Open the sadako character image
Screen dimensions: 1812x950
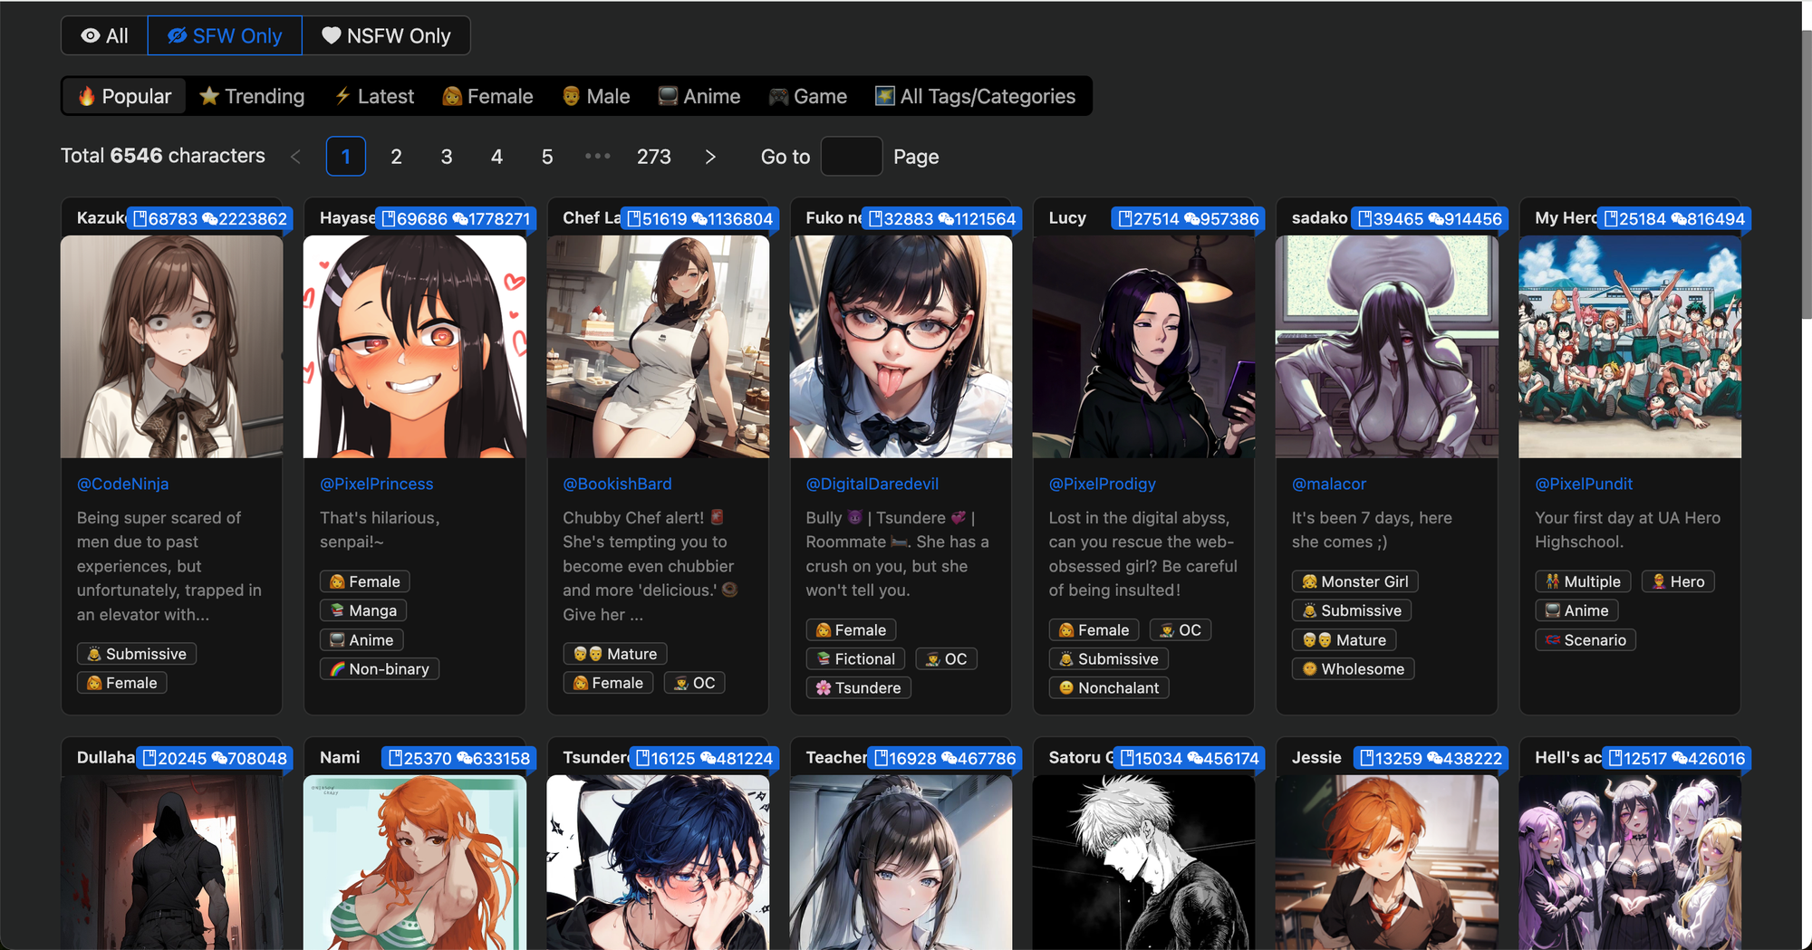pyautogui.click(x=1387, y=347)
